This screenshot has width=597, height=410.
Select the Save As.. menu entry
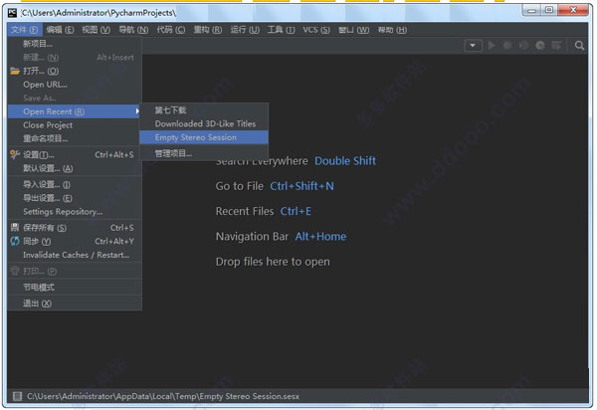tap(75, 98)
